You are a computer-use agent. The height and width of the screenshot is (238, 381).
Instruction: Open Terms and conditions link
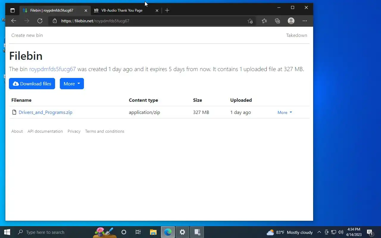coord(104,131)
